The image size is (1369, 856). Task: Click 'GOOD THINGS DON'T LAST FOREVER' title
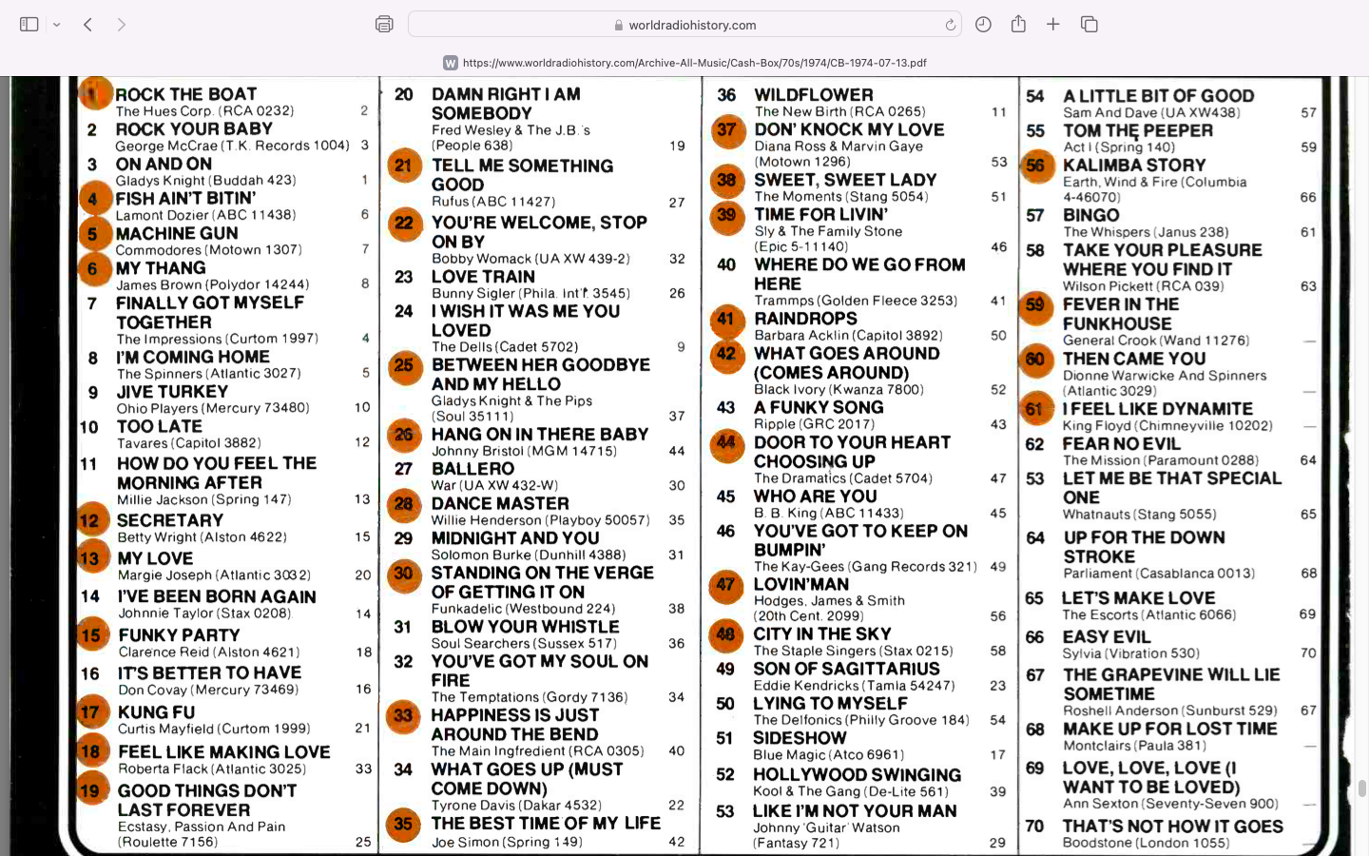tap(207, 800)
